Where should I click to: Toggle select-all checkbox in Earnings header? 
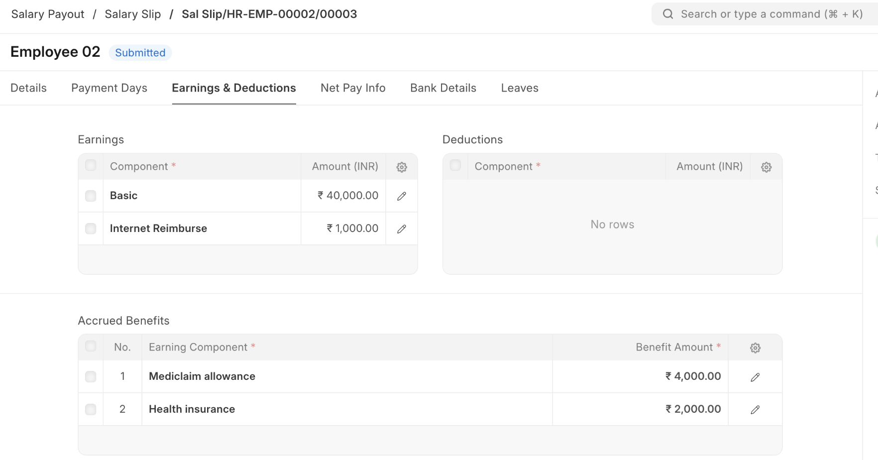click(91, 165)
